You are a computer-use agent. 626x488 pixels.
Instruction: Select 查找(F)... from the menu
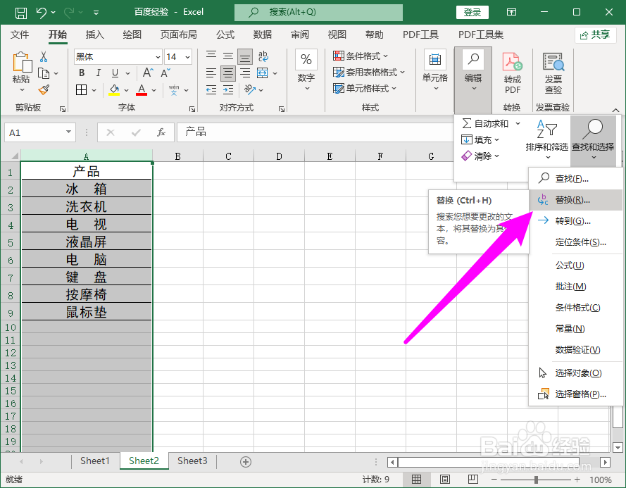[x=575, y=178]
